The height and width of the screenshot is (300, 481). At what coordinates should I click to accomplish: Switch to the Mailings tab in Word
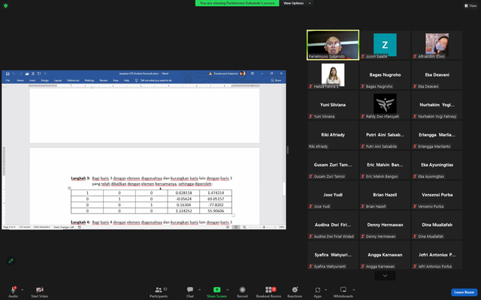point(89,80)
